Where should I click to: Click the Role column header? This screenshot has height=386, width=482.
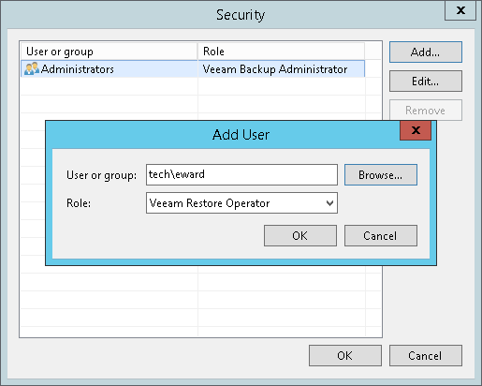click(x=281, y=52)
